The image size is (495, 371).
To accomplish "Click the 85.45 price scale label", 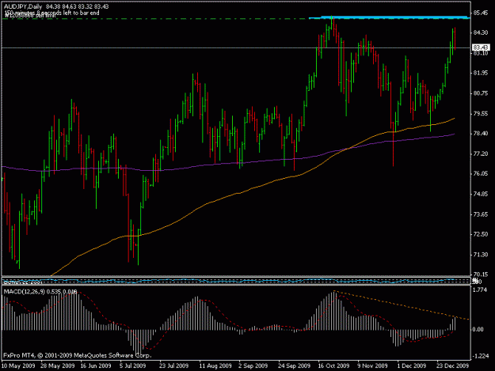I will [480, 13].
